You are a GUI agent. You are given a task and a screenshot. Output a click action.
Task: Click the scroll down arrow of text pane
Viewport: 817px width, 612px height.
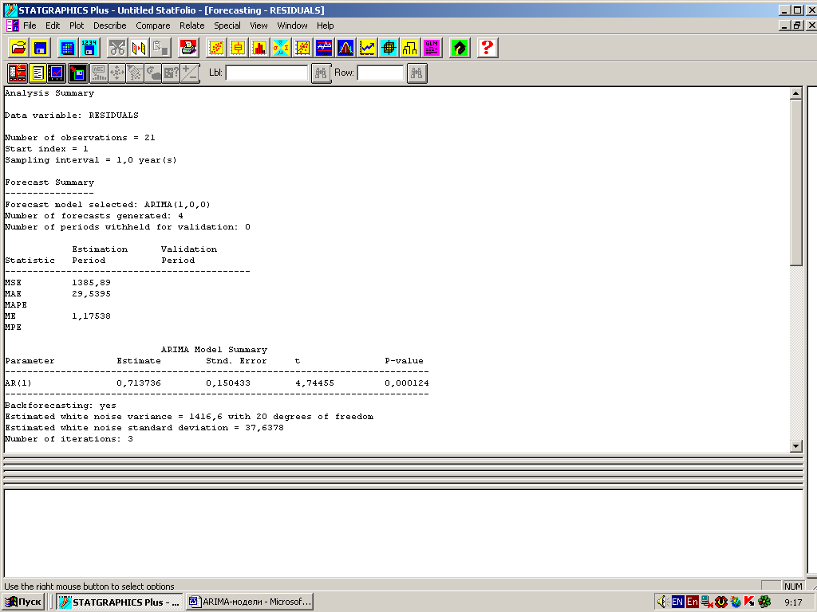tap(795, 446)
